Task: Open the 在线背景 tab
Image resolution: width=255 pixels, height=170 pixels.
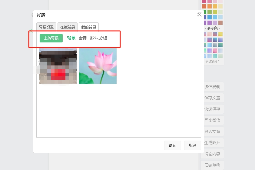Action: tap(68, 27)
